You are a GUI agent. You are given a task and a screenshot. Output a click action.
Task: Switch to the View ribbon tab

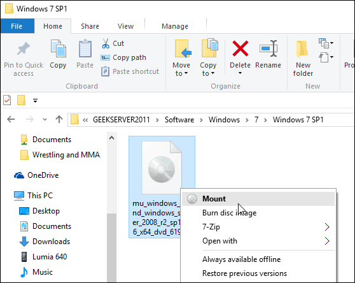tap(126, 26)
